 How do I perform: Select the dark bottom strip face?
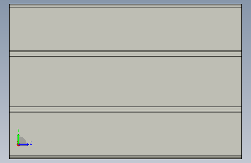coord(126,157)
